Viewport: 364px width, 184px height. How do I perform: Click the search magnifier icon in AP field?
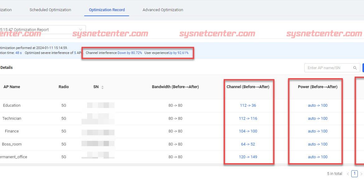pyautogui.click(x=355, y=68)
